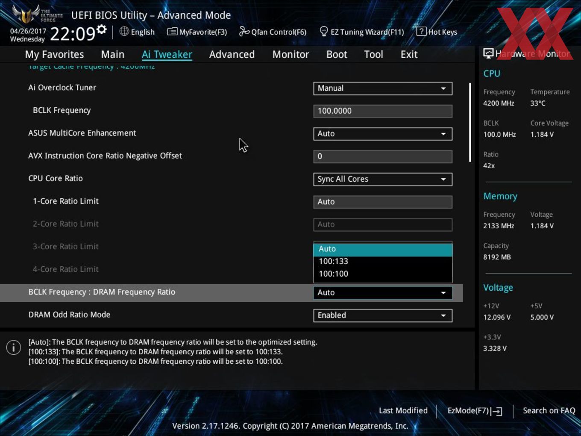Click the globe language icon
This screenshot has height=436, width=581.
(x=124, y=31)
